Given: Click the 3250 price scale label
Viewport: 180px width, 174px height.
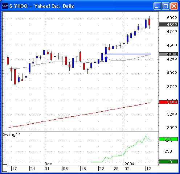Looking at the screenshot, I should pos(172,114).
